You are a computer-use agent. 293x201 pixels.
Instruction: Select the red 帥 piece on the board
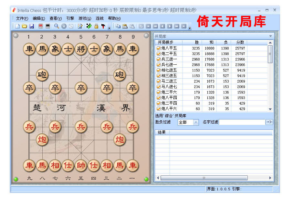[x=81, y=166]
